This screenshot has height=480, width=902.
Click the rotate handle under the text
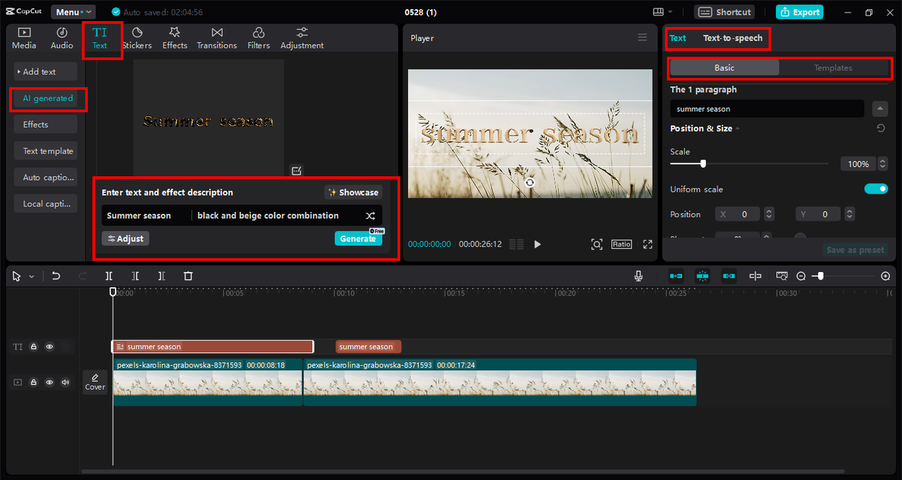pos(530,183)
